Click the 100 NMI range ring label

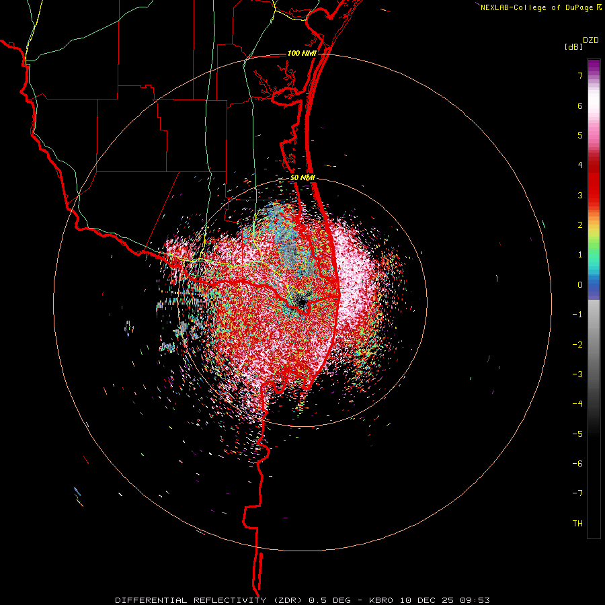302,53
